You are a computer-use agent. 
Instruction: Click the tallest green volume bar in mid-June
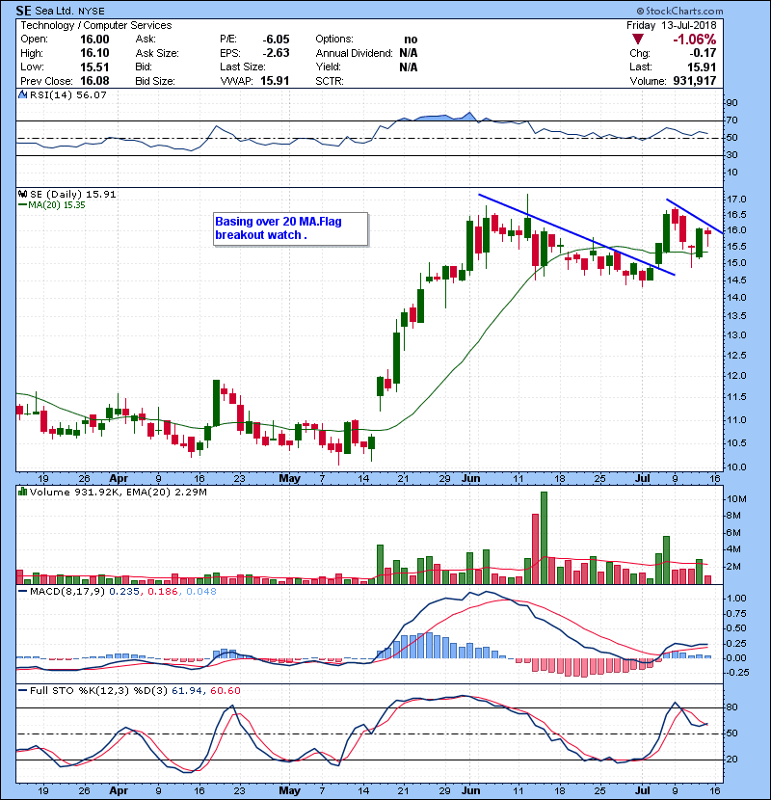click(544, 538)
